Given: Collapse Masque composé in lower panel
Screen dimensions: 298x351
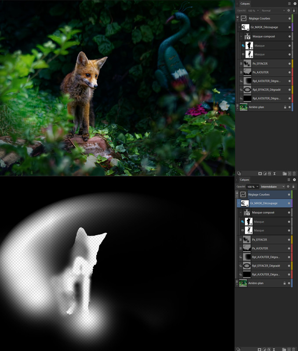Looking at the screenshot, I should pyautogui.click(x=240, y=212).
